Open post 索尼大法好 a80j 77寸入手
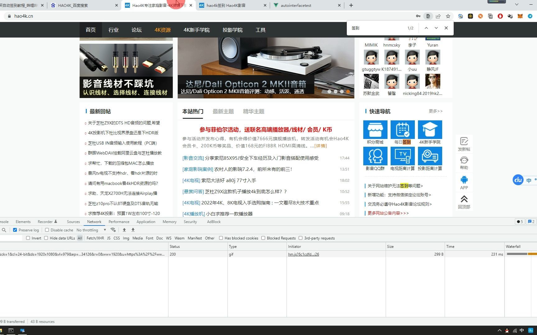Viewport: 537px width, 335px height. click(229, 180)
